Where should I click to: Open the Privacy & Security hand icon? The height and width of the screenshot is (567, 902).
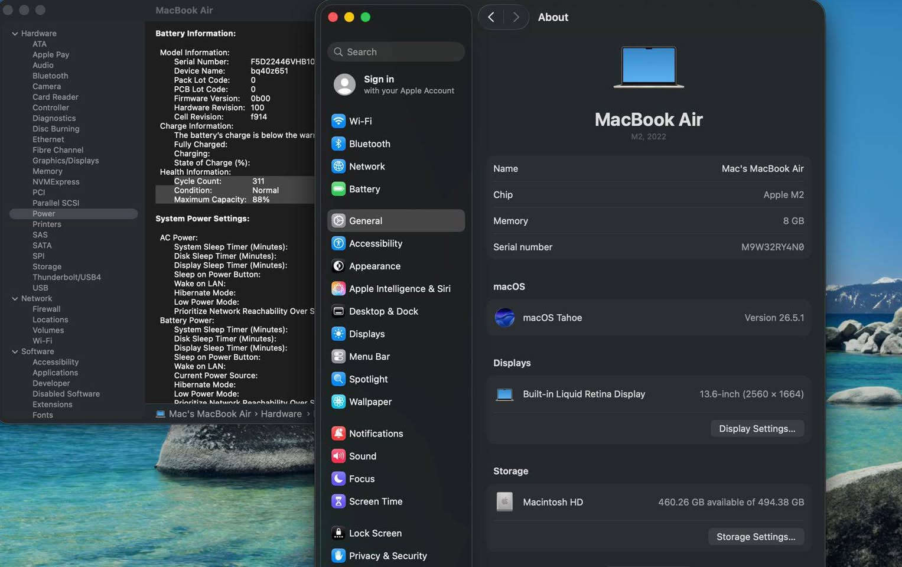point(338,556)
